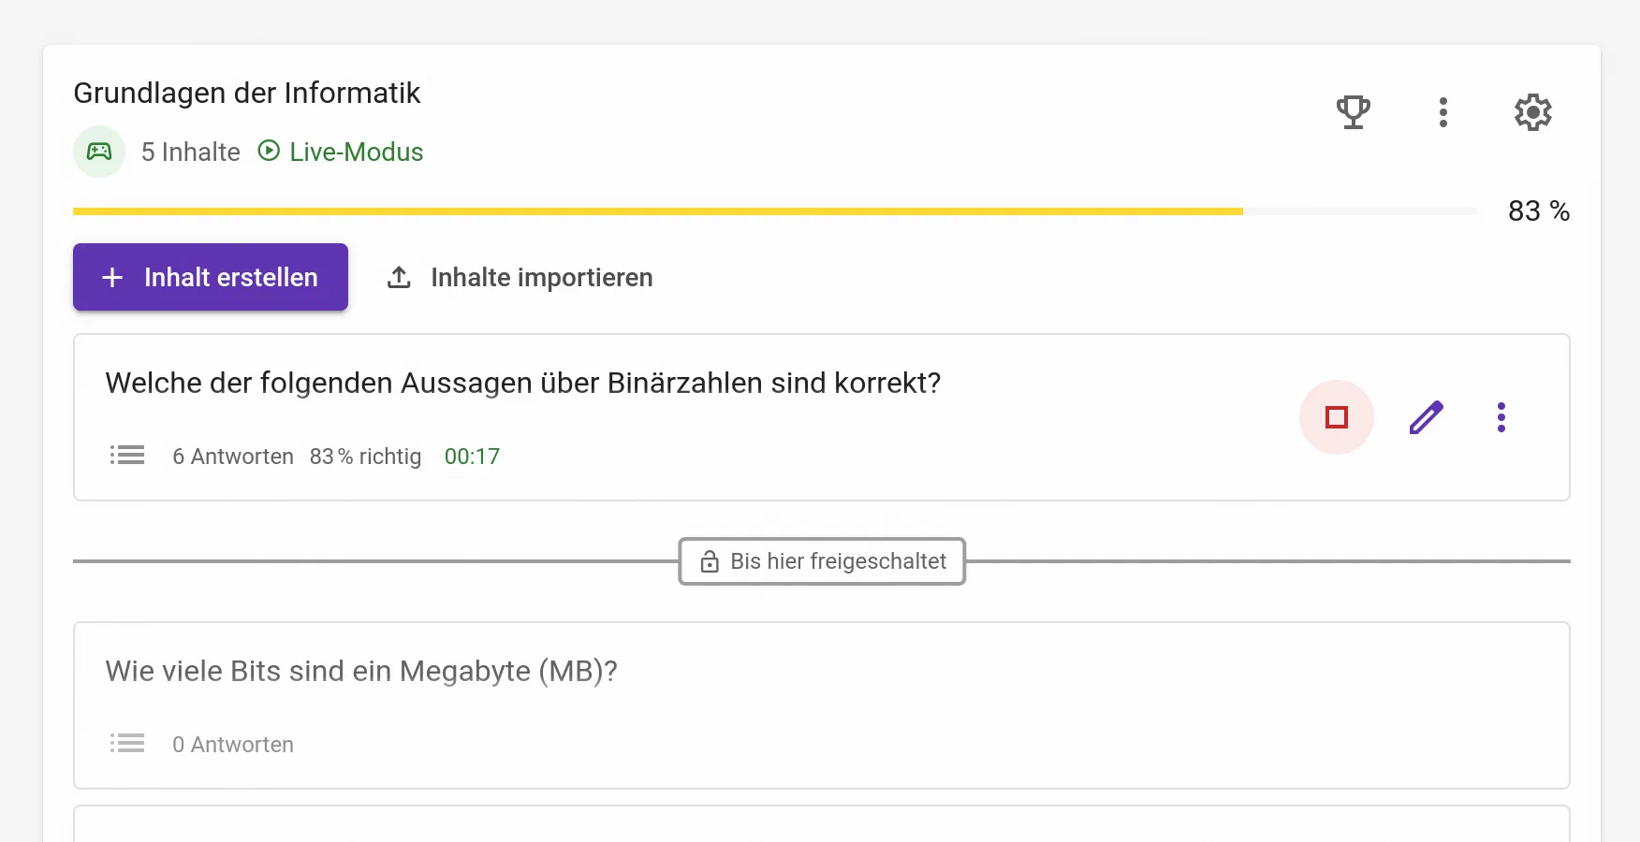Stop the running Binärzahlen question
The height and width of the screenshot is (842, 1640).
point(1336,417)
